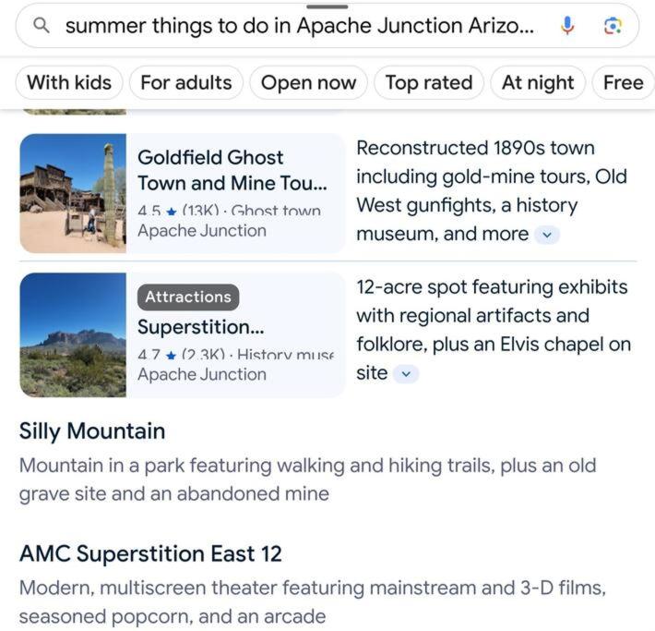
Task: Start voice search with microphone icon
Action: tap(566, 26)
